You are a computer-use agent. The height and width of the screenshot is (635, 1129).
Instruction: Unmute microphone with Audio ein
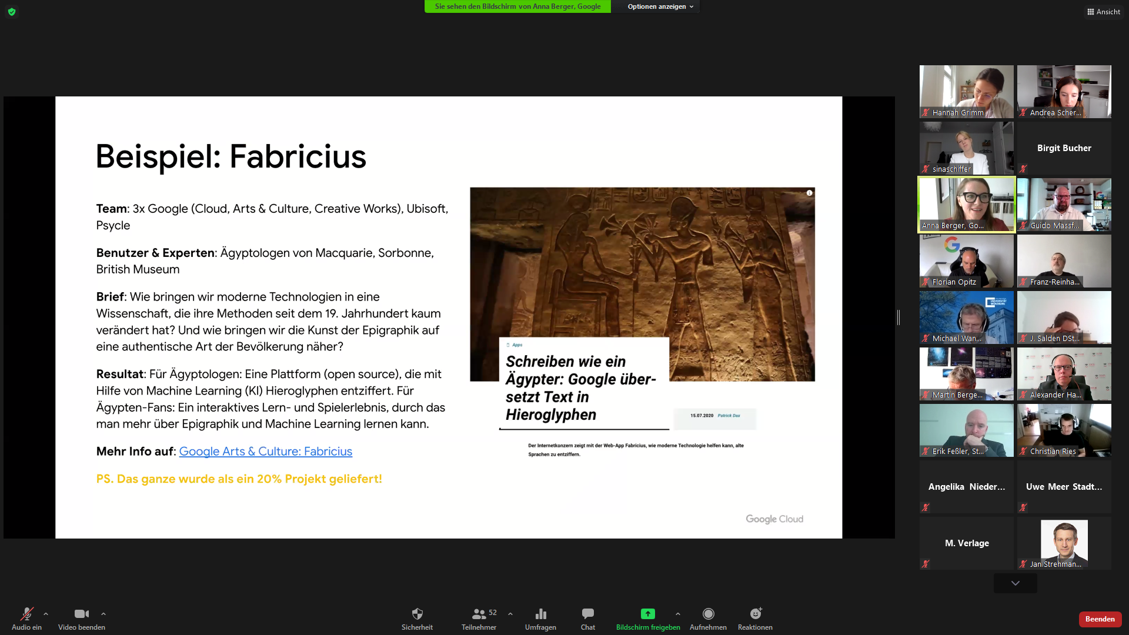point(26,614)
